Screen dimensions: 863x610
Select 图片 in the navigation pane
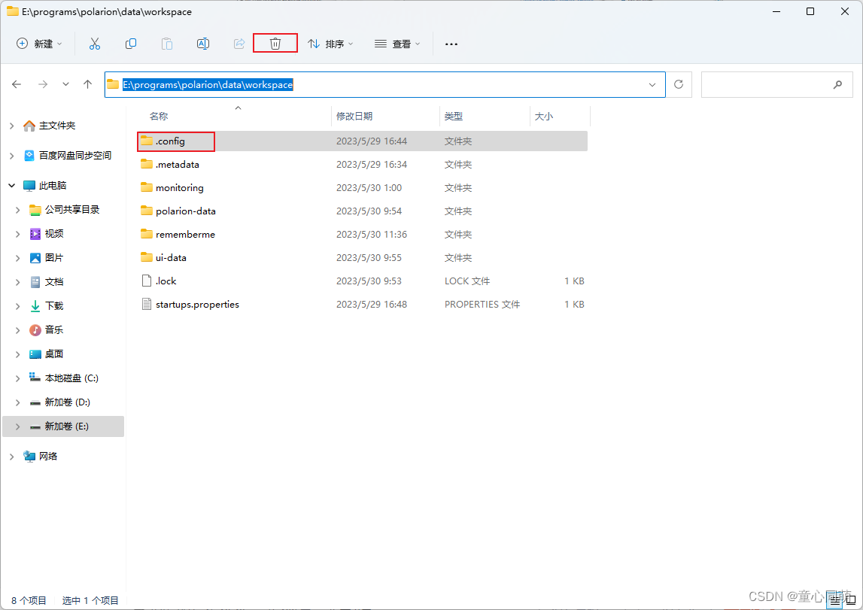point(54,258)
